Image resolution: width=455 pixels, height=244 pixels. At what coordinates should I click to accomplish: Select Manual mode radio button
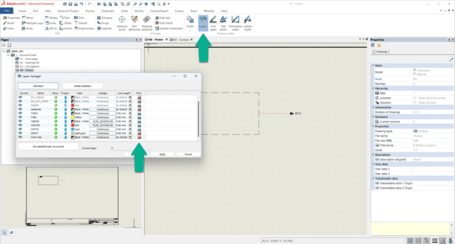[414, 74]
